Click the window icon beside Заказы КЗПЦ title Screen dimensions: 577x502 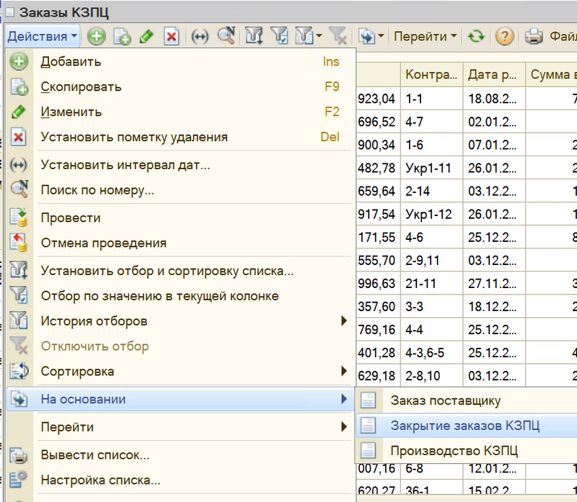[x=10, y=12]
